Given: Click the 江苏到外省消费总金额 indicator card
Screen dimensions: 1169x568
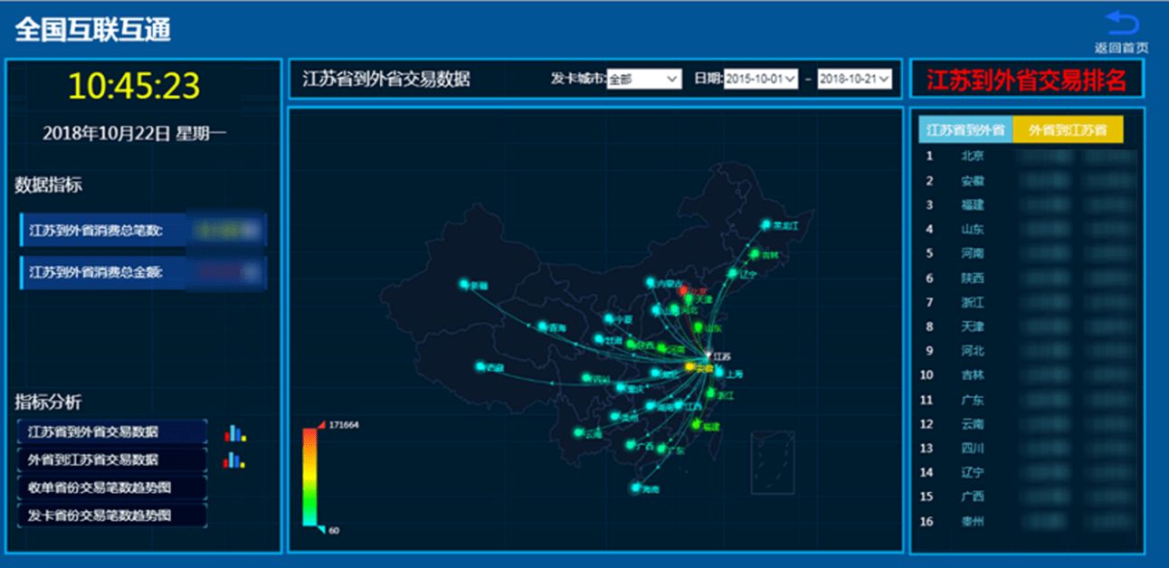Looking at the screenshot, I should (x=142, y=272).
